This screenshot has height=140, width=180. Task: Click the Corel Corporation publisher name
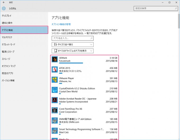pyautogui.click(x=68, y=112)
